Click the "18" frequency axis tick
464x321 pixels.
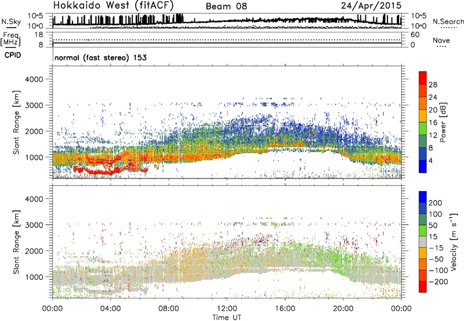click(39, 35)
